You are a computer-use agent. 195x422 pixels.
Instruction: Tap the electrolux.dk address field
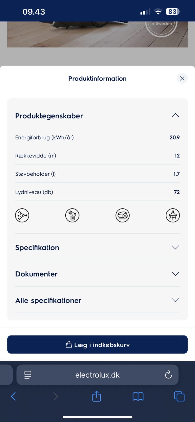[97, 375]
